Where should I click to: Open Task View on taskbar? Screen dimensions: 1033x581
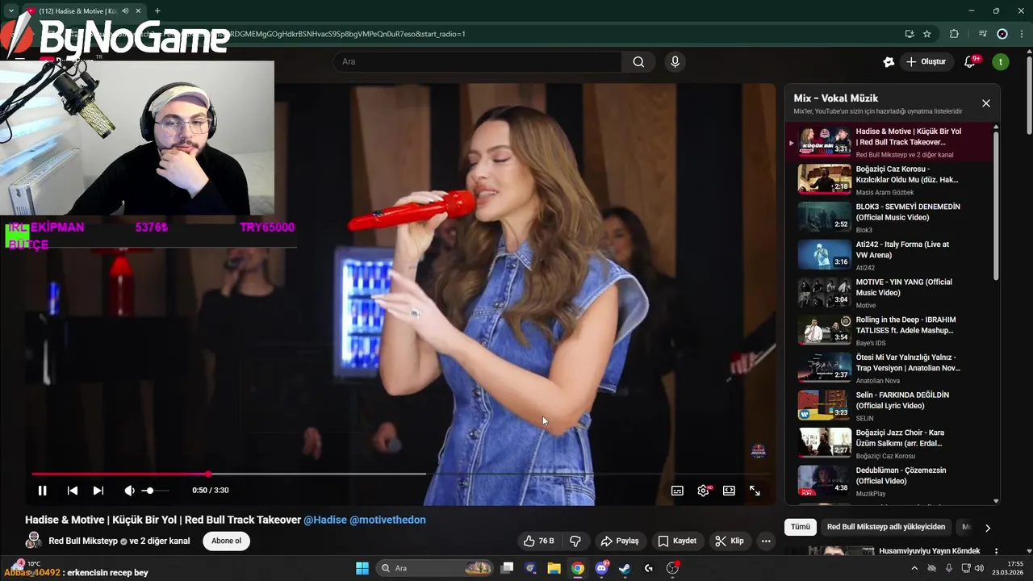[x=507, y=568]
